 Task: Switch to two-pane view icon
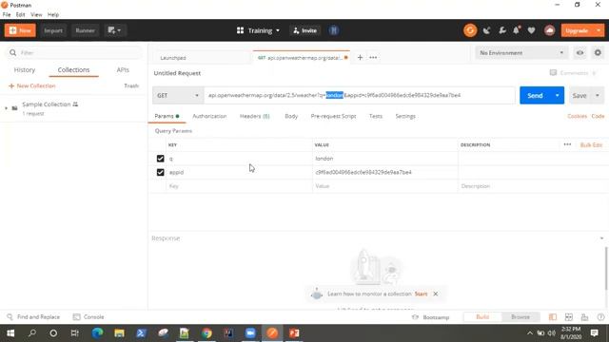click(569, 317)
